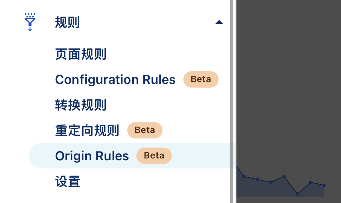Open 设置 under the rules section
The height and width of the screenshot is (203, 341).
tap(68, 181)
